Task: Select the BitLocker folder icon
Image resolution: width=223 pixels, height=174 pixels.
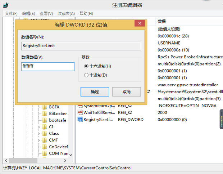Action: [x=45, y=113]
